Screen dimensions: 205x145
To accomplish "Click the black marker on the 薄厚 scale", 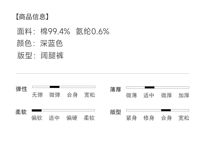I will point(149,87).
